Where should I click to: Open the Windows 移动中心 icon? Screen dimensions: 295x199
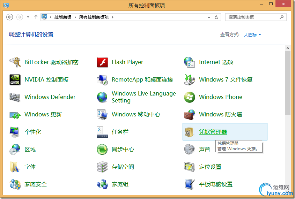click(102, 115)
